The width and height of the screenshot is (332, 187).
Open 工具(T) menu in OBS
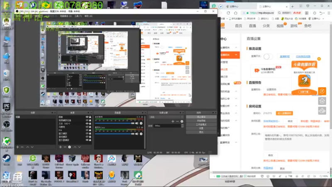click(x=78, y=16)
